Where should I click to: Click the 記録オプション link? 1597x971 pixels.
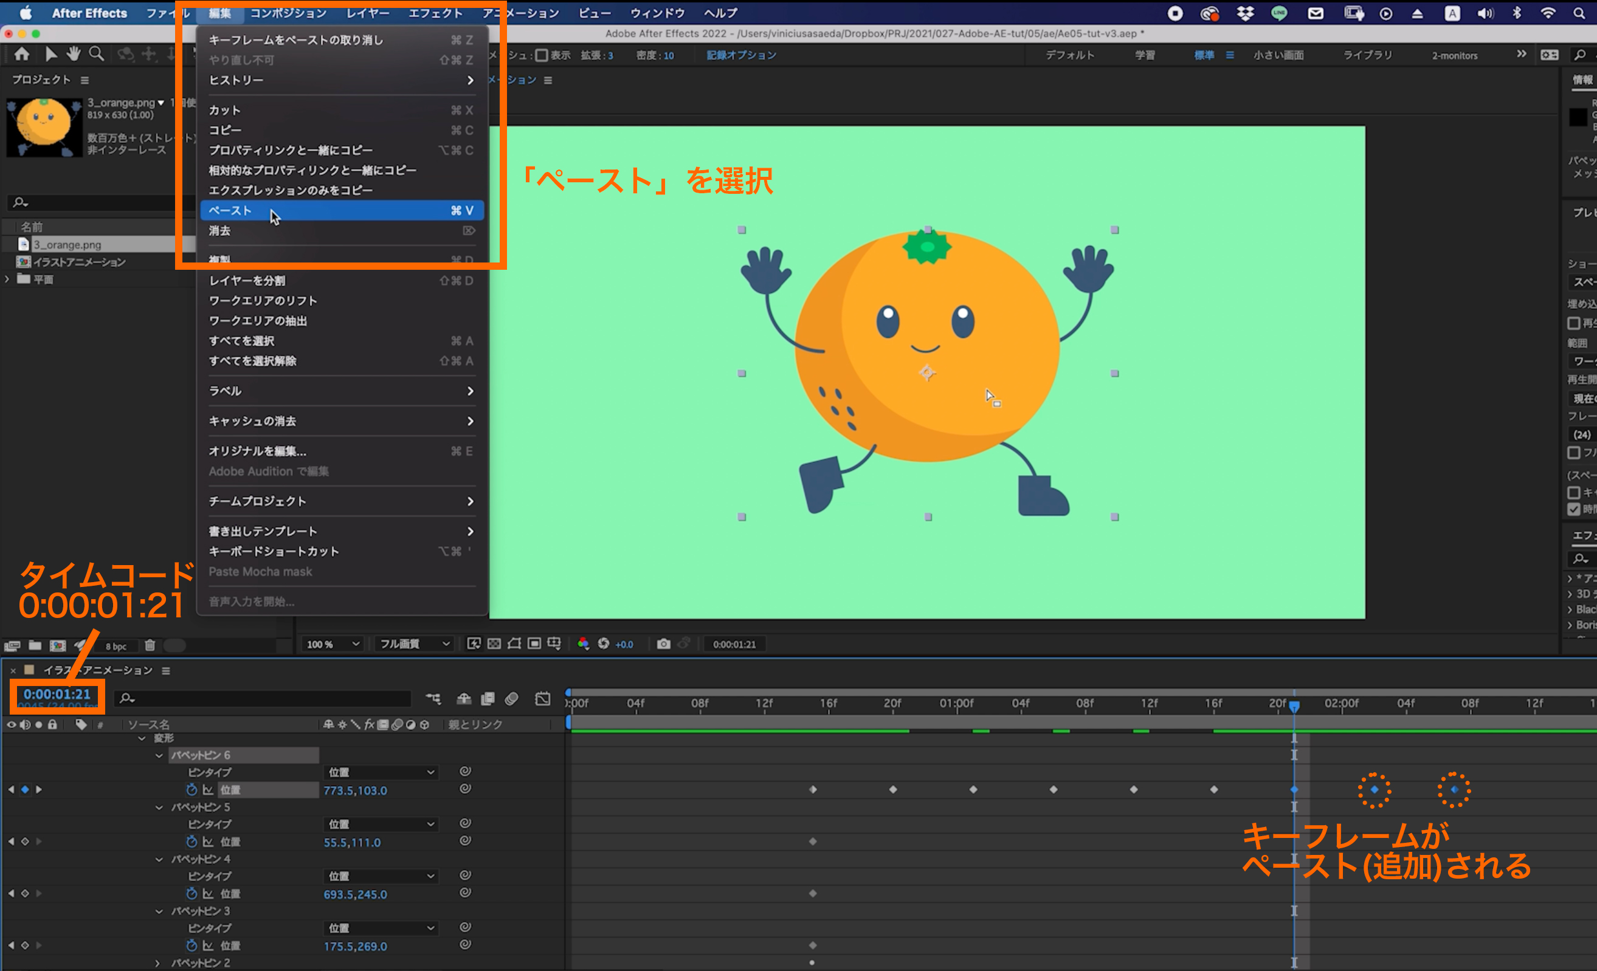tap(742, 55)
